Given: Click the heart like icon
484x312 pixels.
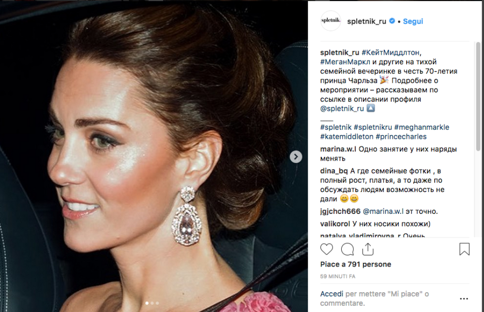Looking at the screenshot, I should tap(327, 249).
